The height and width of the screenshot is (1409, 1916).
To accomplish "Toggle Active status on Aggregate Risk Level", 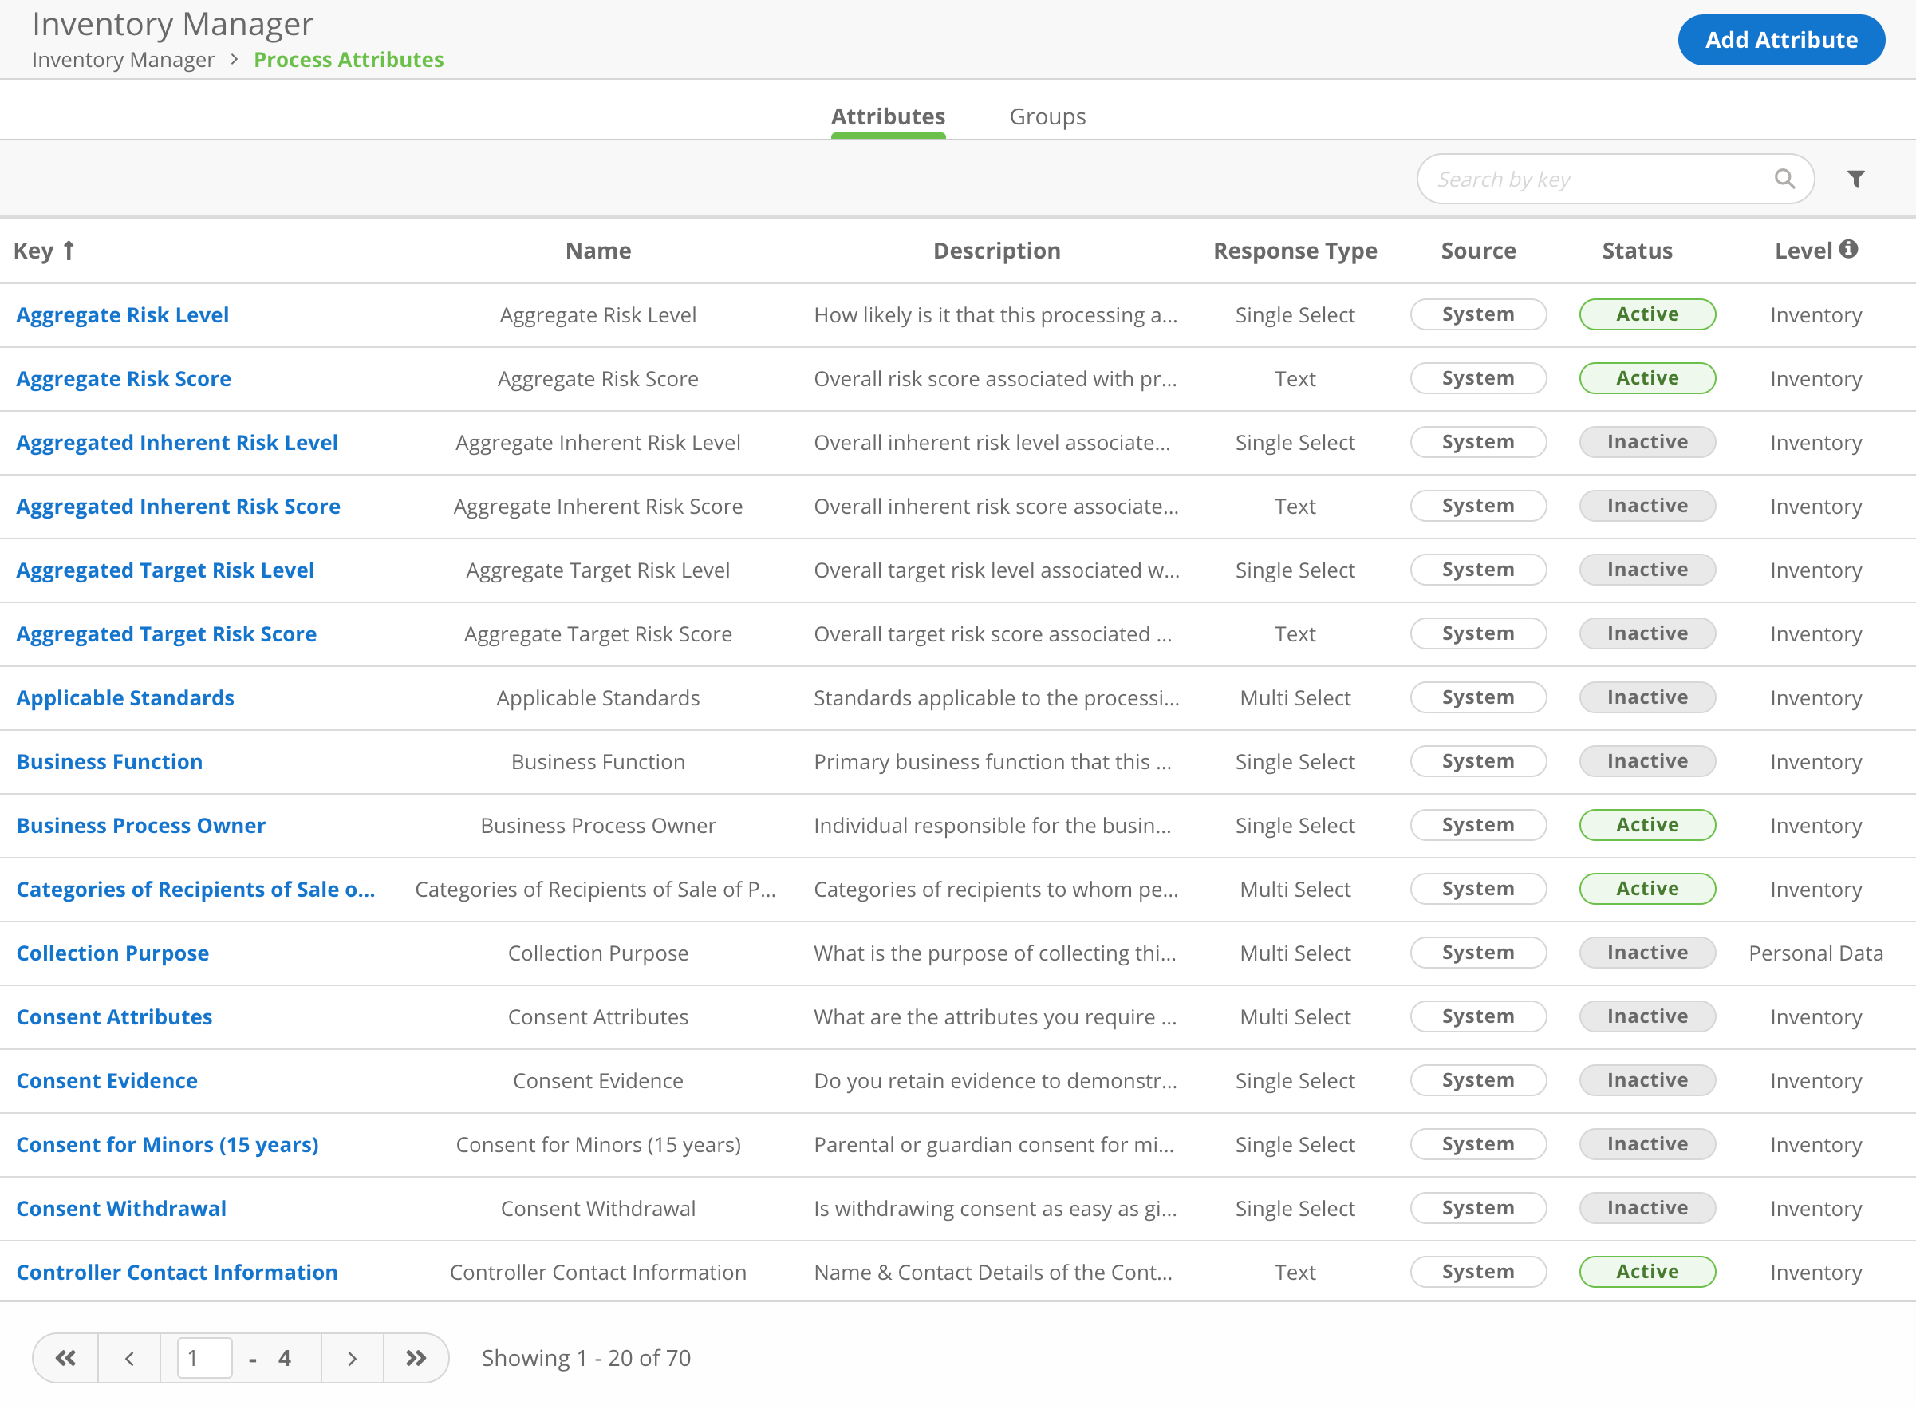I will tap(1646, 314).
